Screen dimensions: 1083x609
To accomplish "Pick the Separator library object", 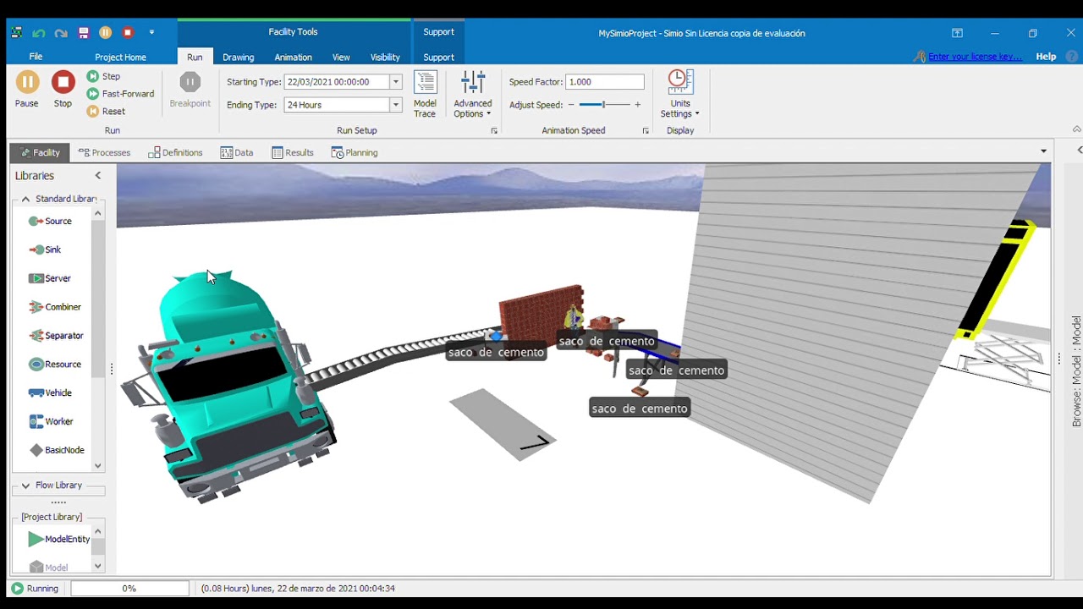I will pyautogui.click(x=56, y=336).
